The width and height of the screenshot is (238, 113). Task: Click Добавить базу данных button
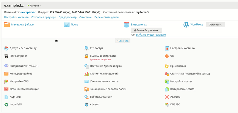coord(146,30)
